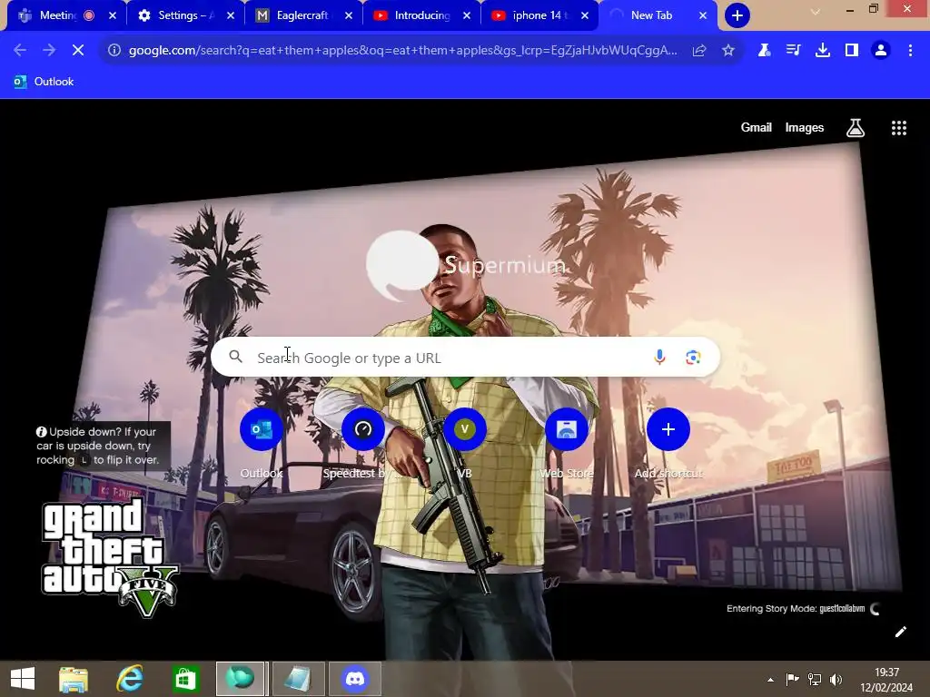Image resolution: width=930 pixels, height=697 pixels.
Task: Open the browser three-dot menu
Action: coord(910,51)
